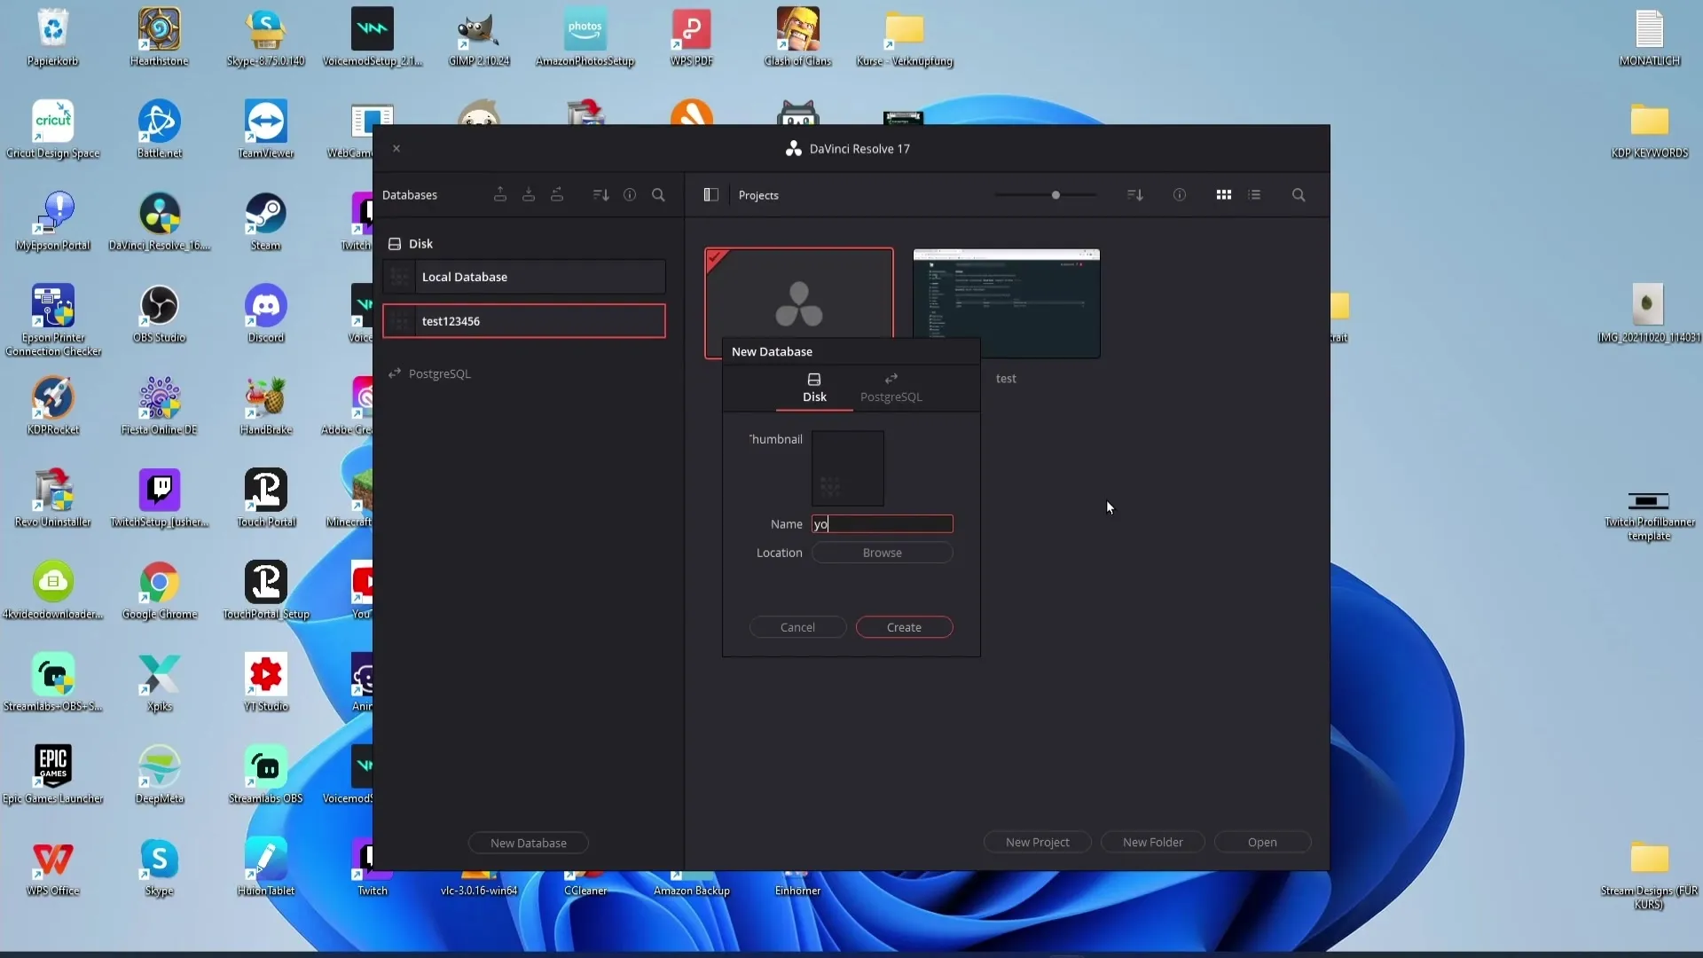
Task: Click the PostgreSQL database type icon
Action: pyautogui.click(x=891, y=378)
